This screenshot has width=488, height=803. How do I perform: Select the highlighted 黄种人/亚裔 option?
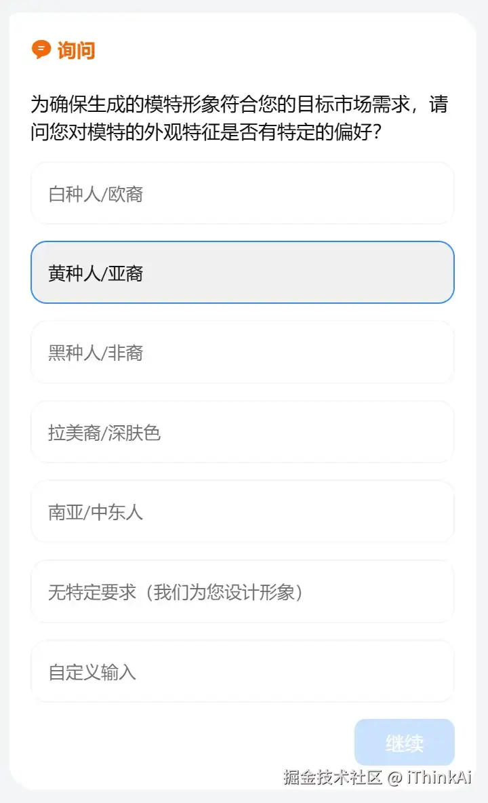(x=242, y=273)
